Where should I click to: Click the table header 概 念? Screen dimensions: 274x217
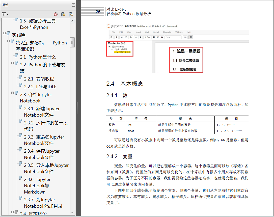185,119
